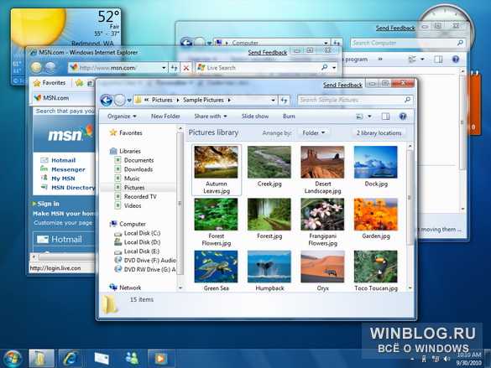Launch Windows Media Player taskbar icon
This screenshot has width=491, height=368.
coord(160,358)
